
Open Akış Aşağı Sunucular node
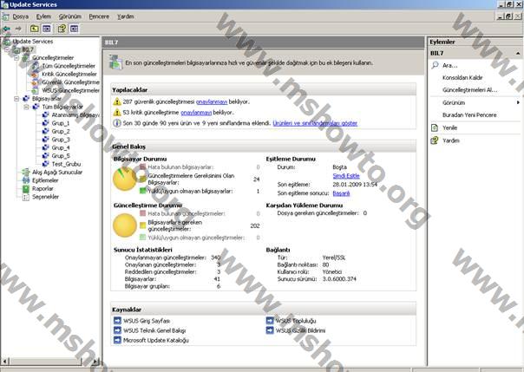(57, 173)
